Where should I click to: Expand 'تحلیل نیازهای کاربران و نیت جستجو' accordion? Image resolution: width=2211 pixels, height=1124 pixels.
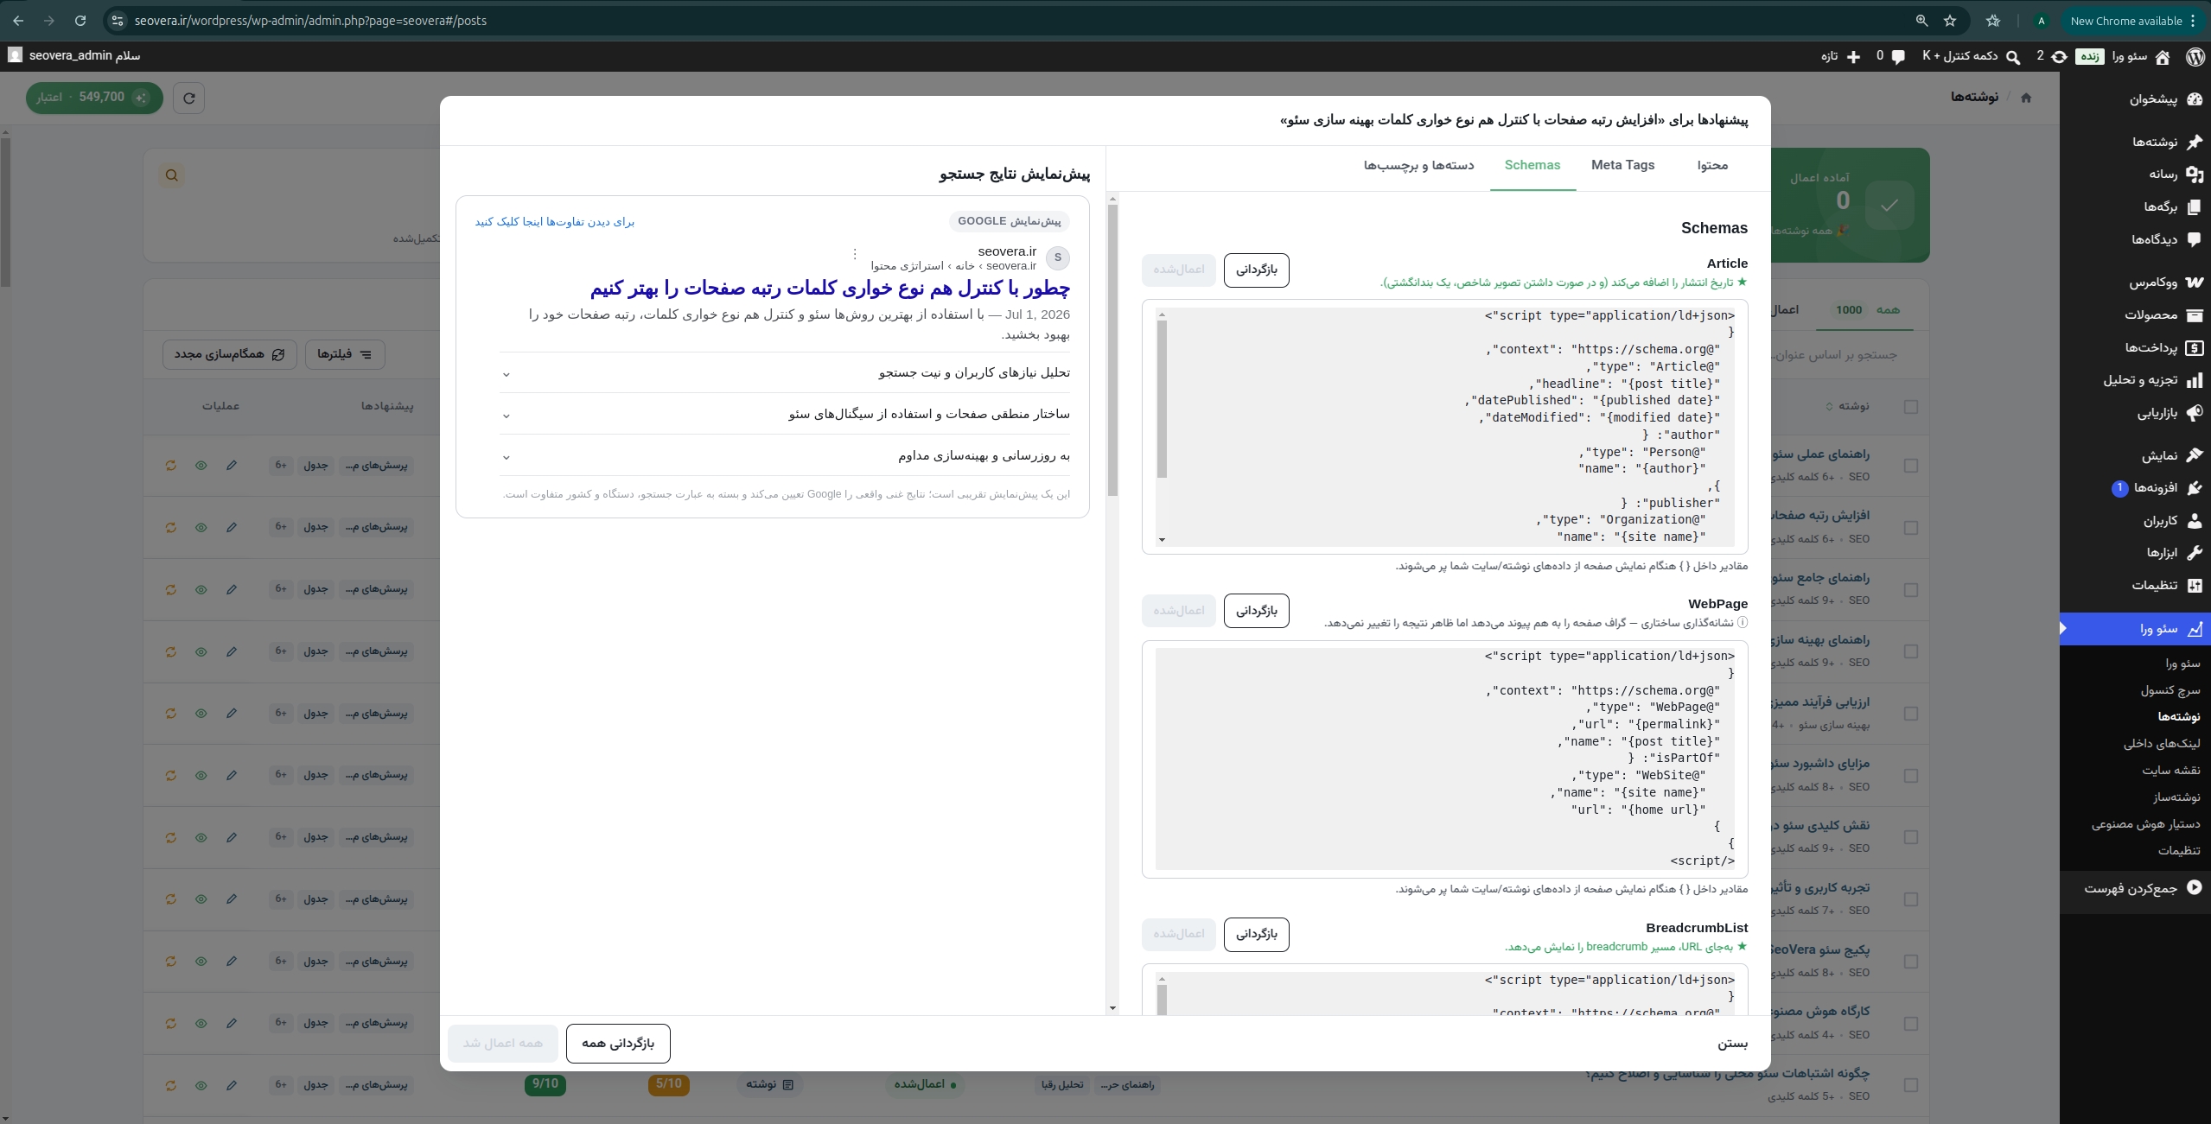[784, 373]
